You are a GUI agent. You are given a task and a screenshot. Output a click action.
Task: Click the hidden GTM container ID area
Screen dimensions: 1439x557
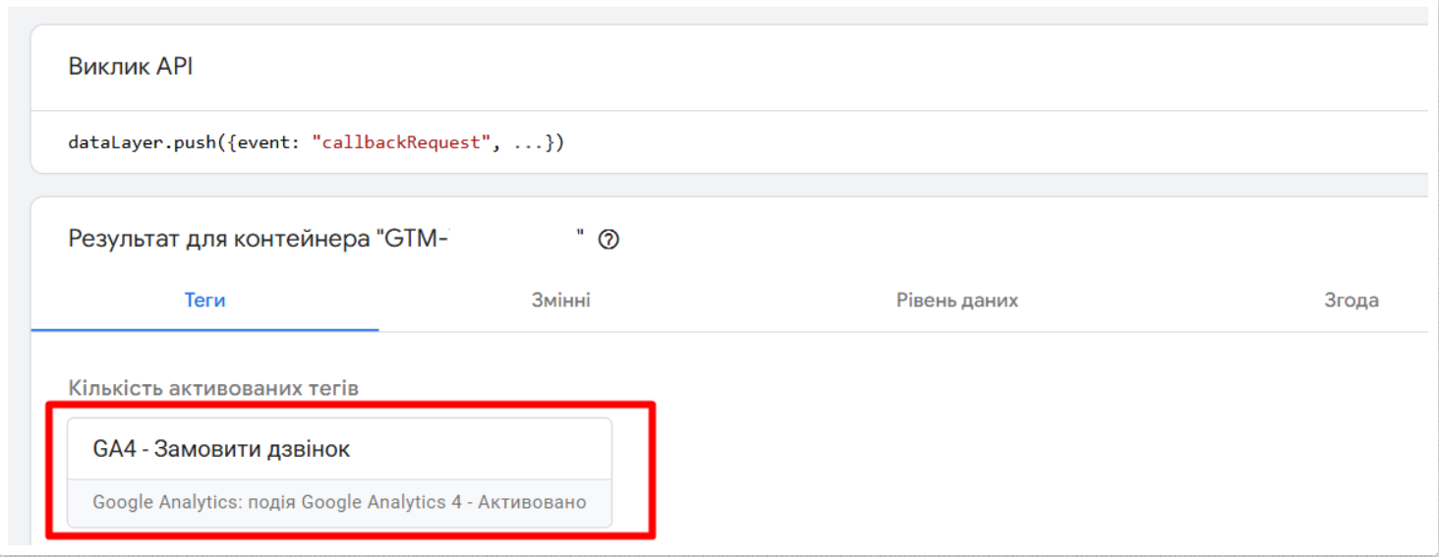tap(513, 240)
